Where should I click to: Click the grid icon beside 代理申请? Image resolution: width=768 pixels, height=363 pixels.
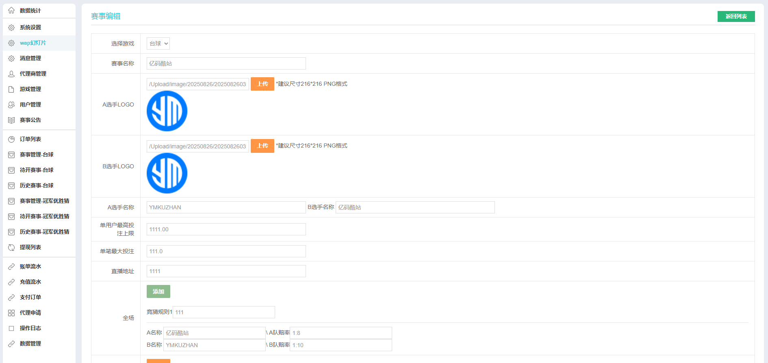[x=11, y=313]
